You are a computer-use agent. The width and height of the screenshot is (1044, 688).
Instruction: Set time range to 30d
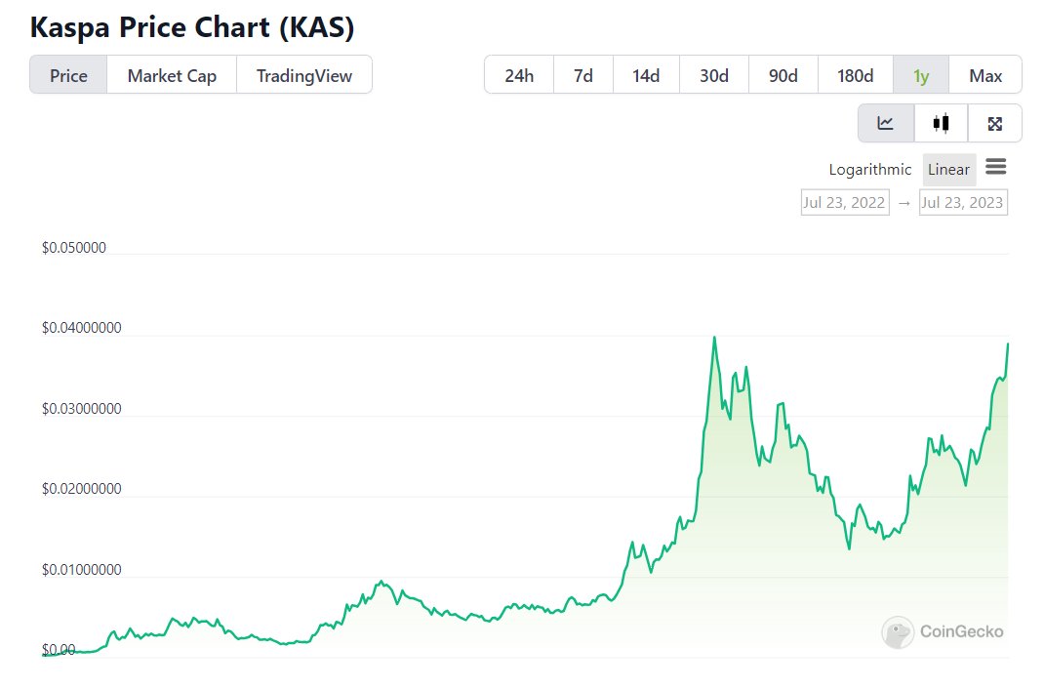pyautogui.click(x=714, y=75)
